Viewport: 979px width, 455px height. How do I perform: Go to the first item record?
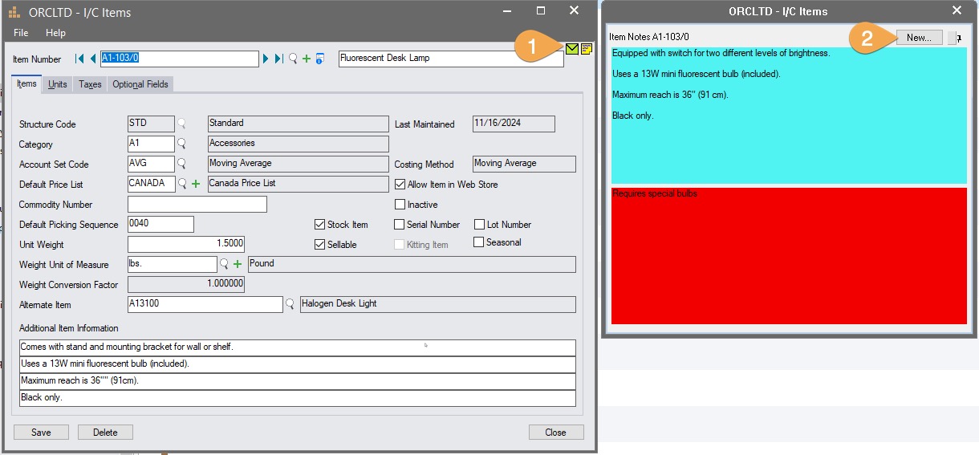79,59
